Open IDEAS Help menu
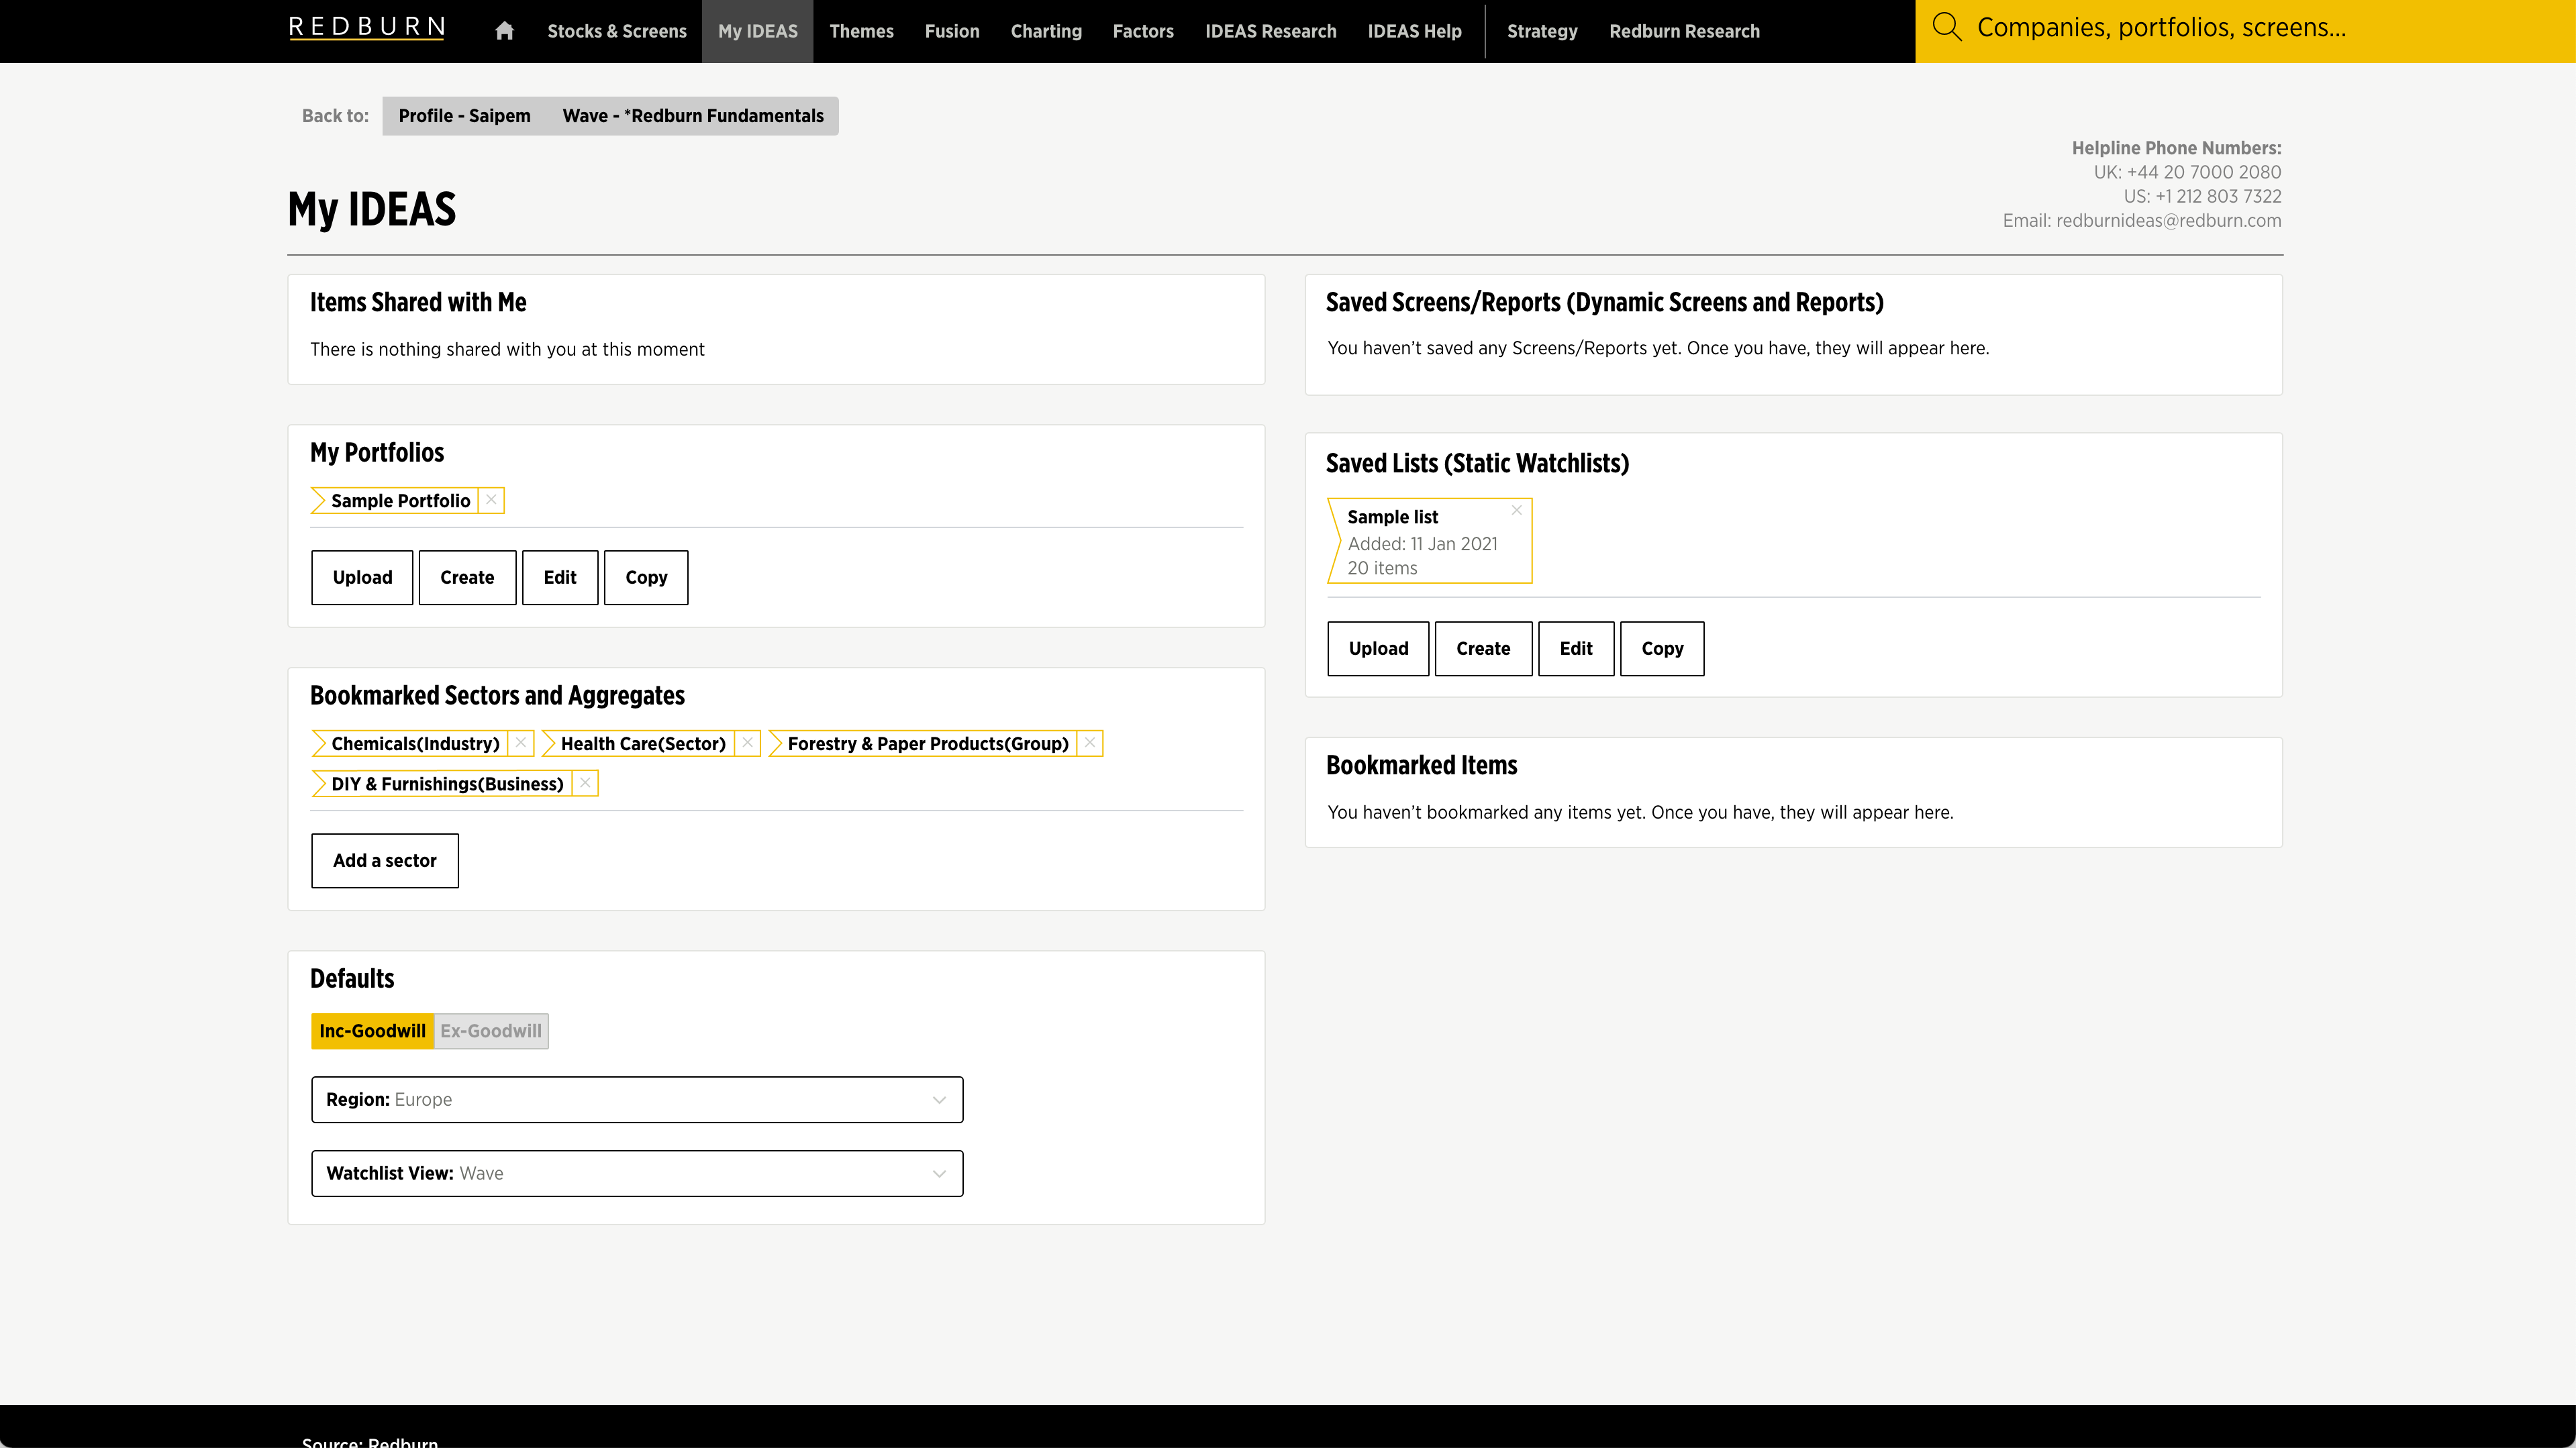 tap(1414, 31)
